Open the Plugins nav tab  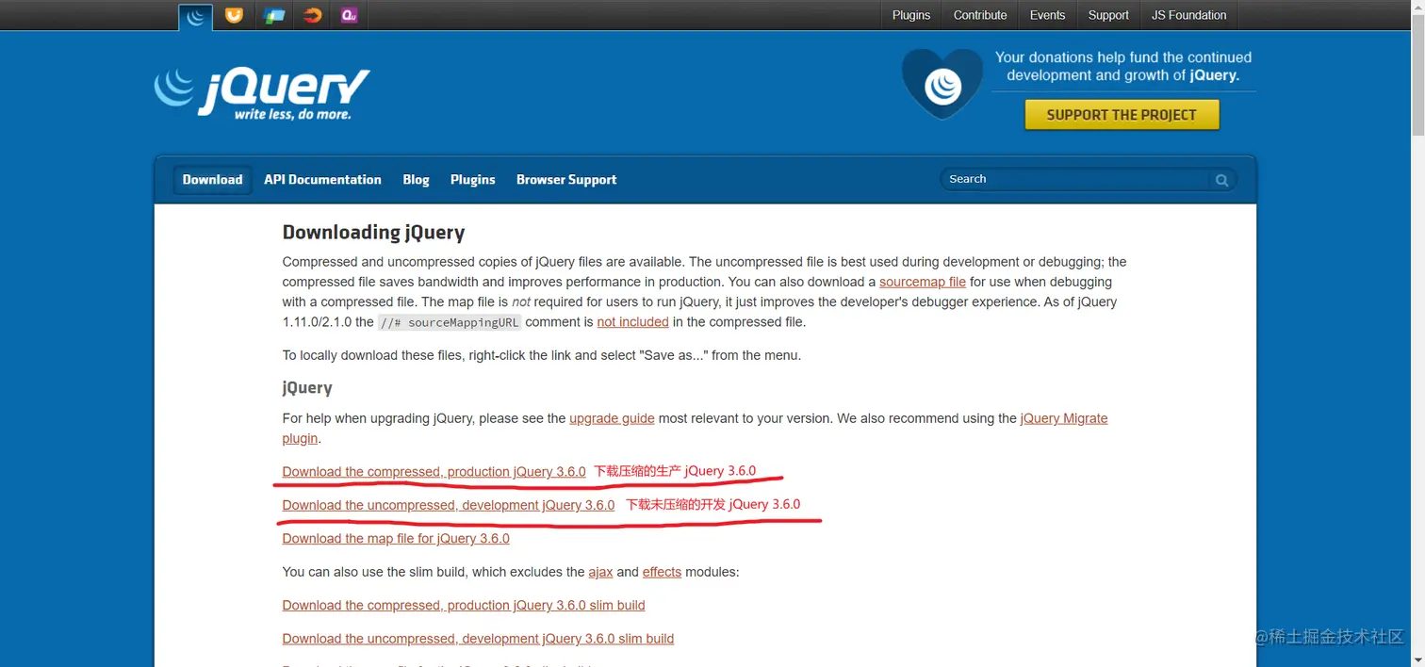pyautogui.click(x=472, y=180)
